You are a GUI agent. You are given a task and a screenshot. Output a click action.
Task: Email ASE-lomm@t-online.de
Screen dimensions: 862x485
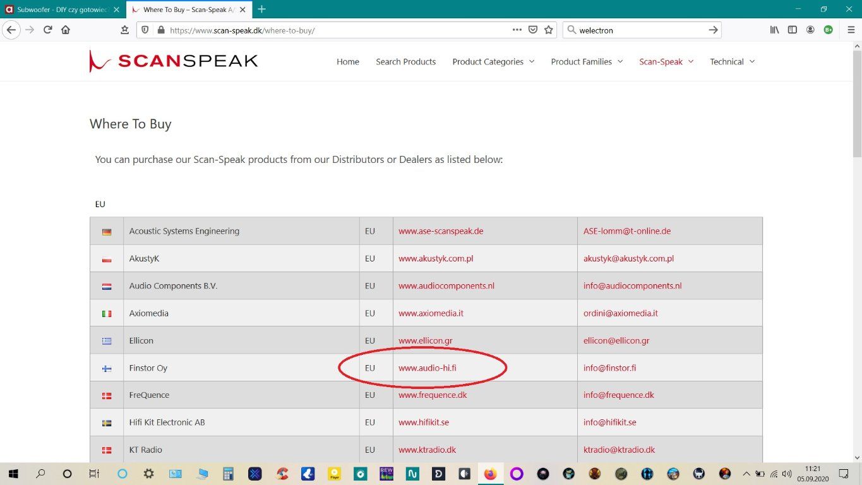pyautogui.click(x=627, y=231)
